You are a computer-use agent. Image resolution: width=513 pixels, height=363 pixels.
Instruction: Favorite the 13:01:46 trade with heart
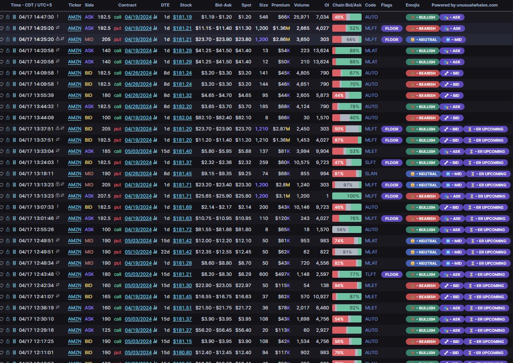point(2,219)
